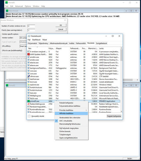Screen dimensions: 141x161
Task: Sort by the Memória column header
Action: coord(93,48)
